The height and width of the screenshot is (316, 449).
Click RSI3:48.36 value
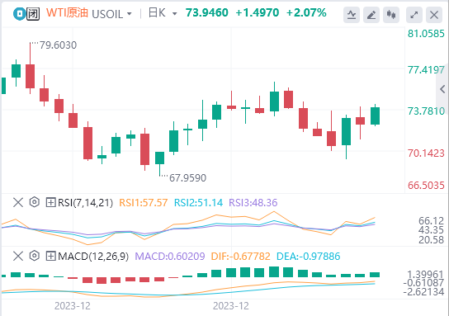pyautogui.click(x=253, y=203)
